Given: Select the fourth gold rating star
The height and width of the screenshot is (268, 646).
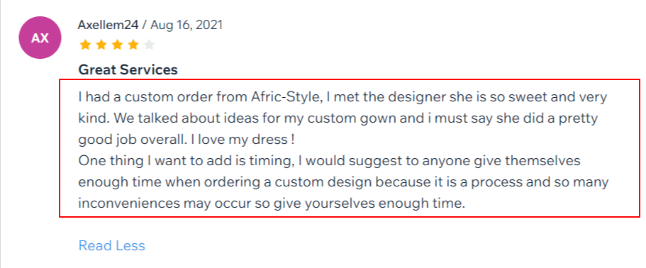Looking at the screenshot, I should coord(133,45).
